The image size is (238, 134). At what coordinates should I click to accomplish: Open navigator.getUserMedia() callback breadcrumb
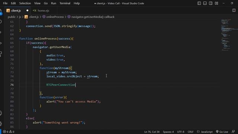(x=91, y=17)
